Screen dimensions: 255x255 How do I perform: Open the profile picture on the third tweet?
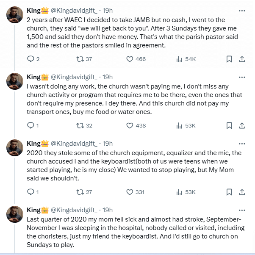tap(14, 147)
